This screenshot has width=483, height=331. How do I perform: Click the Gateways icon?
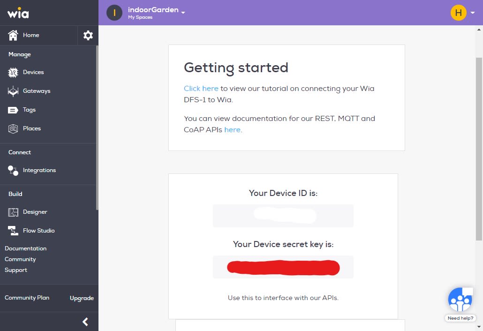13,91
